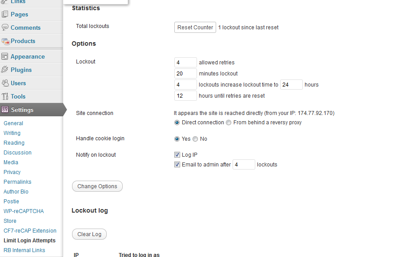The width and height of the screenshot is (398, 257).
Task: Select the Direct connection radio button
Action: (177, 123)
